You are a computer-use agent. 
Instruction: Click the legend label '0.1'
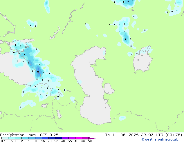point(3,141)
